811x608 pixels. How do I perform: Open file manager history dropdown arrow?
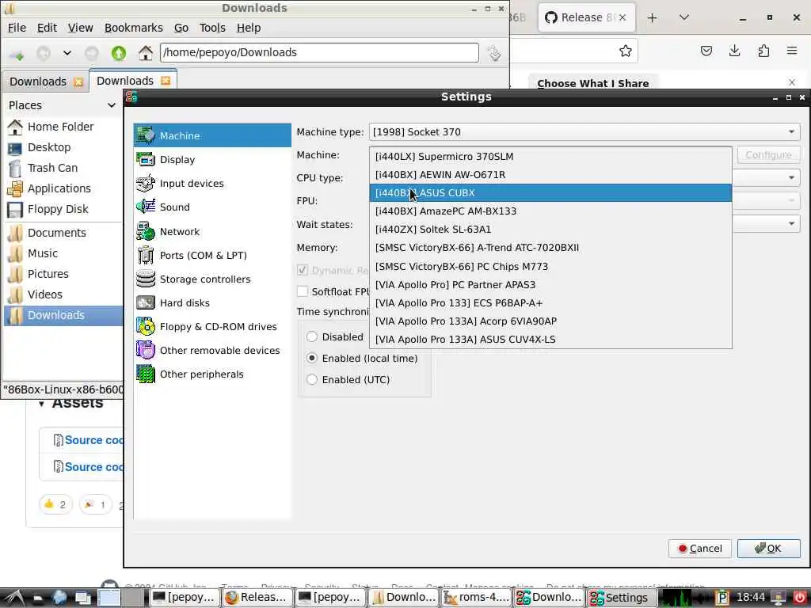67,53
